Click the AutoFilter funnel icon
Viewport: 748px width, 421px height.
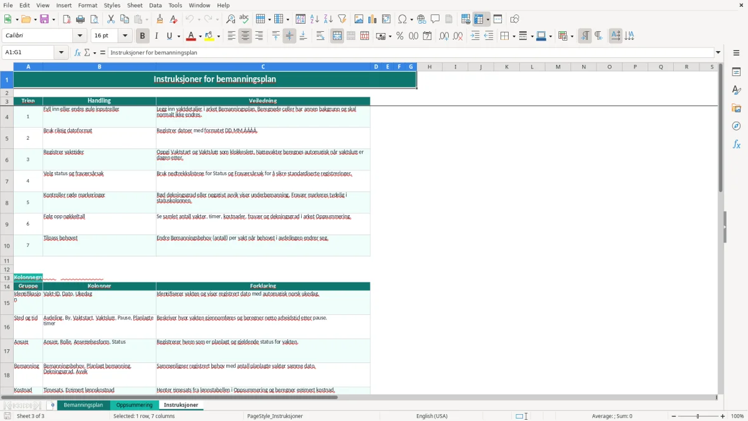(342, 19)
